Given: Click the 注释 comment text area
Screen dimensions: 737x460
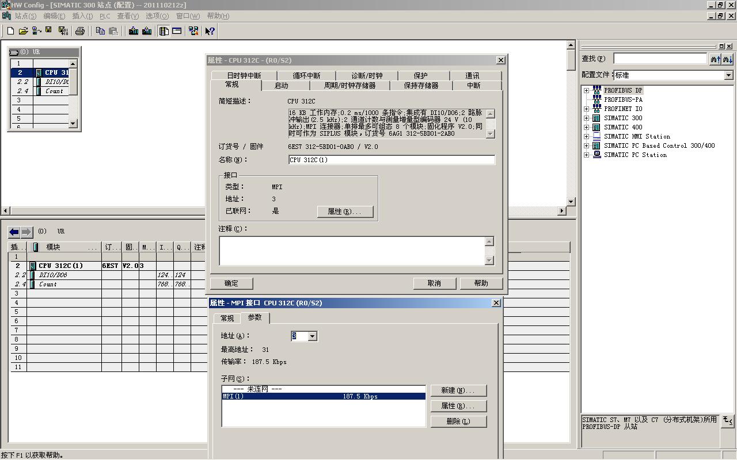Looking at the screenshot, I should click(x=351, y=251).
